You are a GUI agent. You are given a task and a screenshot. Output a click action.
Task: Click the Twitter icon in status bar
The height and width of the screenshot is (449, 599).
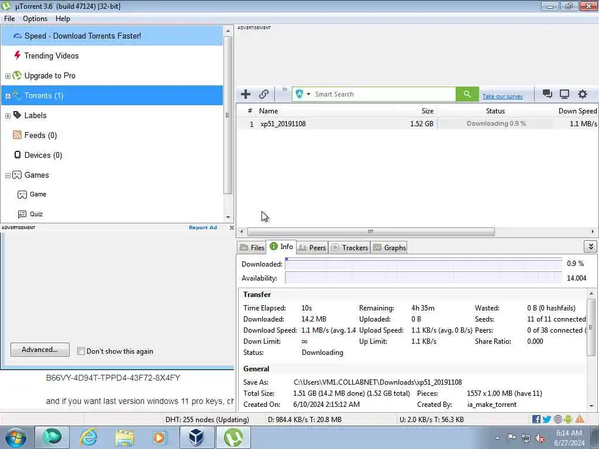tap(547, 419)
